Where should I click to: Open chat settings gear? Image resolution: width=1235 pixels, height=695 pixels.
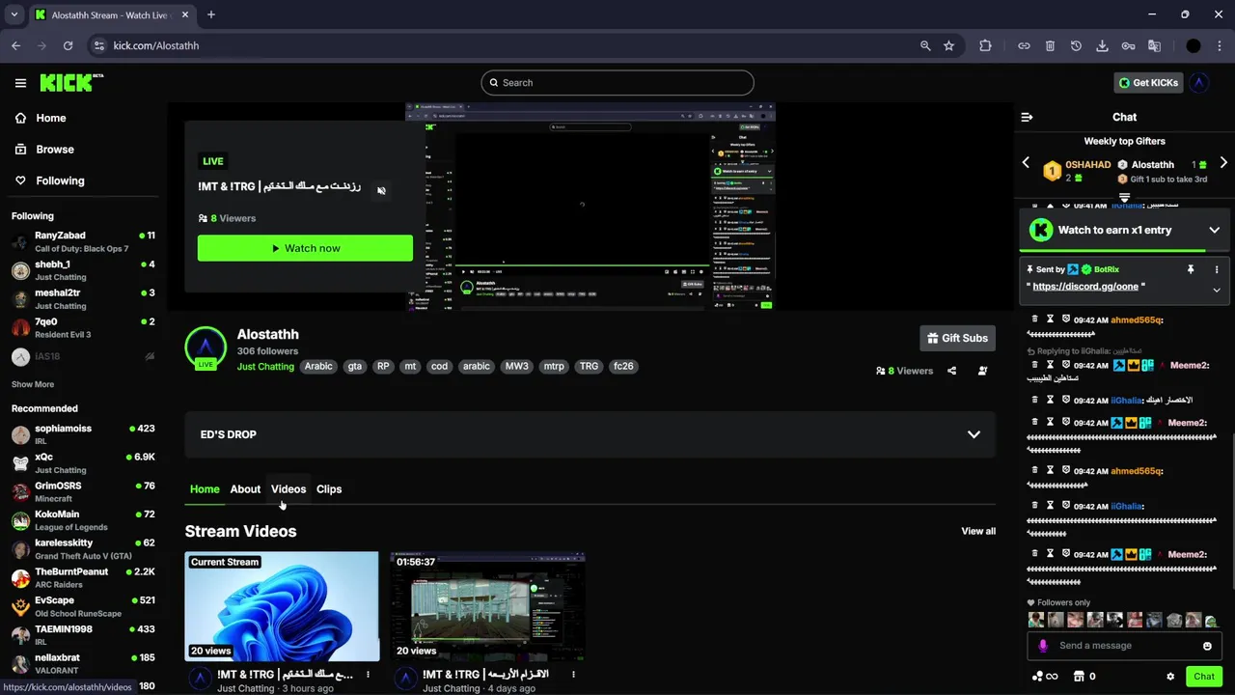(x=1170, y=677)
